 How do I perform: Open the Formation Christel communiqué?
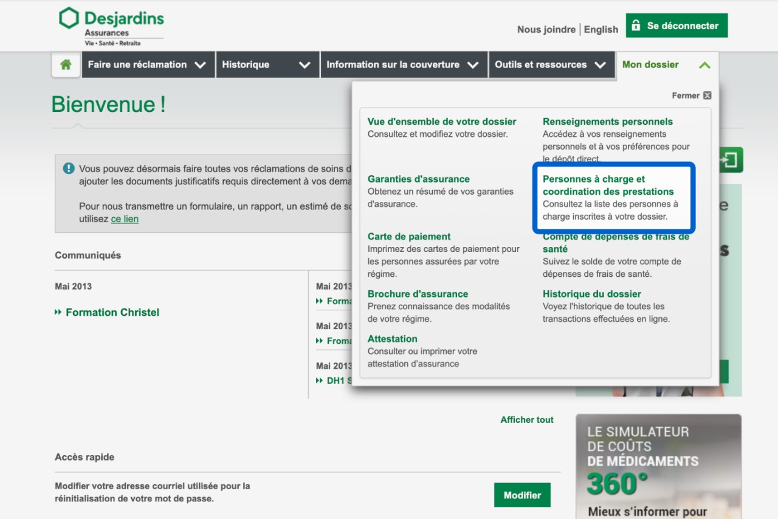pos(112,312)
